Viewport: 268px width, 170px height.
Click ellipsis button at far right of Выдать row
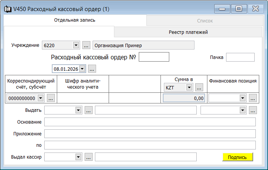(x=253, y=110)
